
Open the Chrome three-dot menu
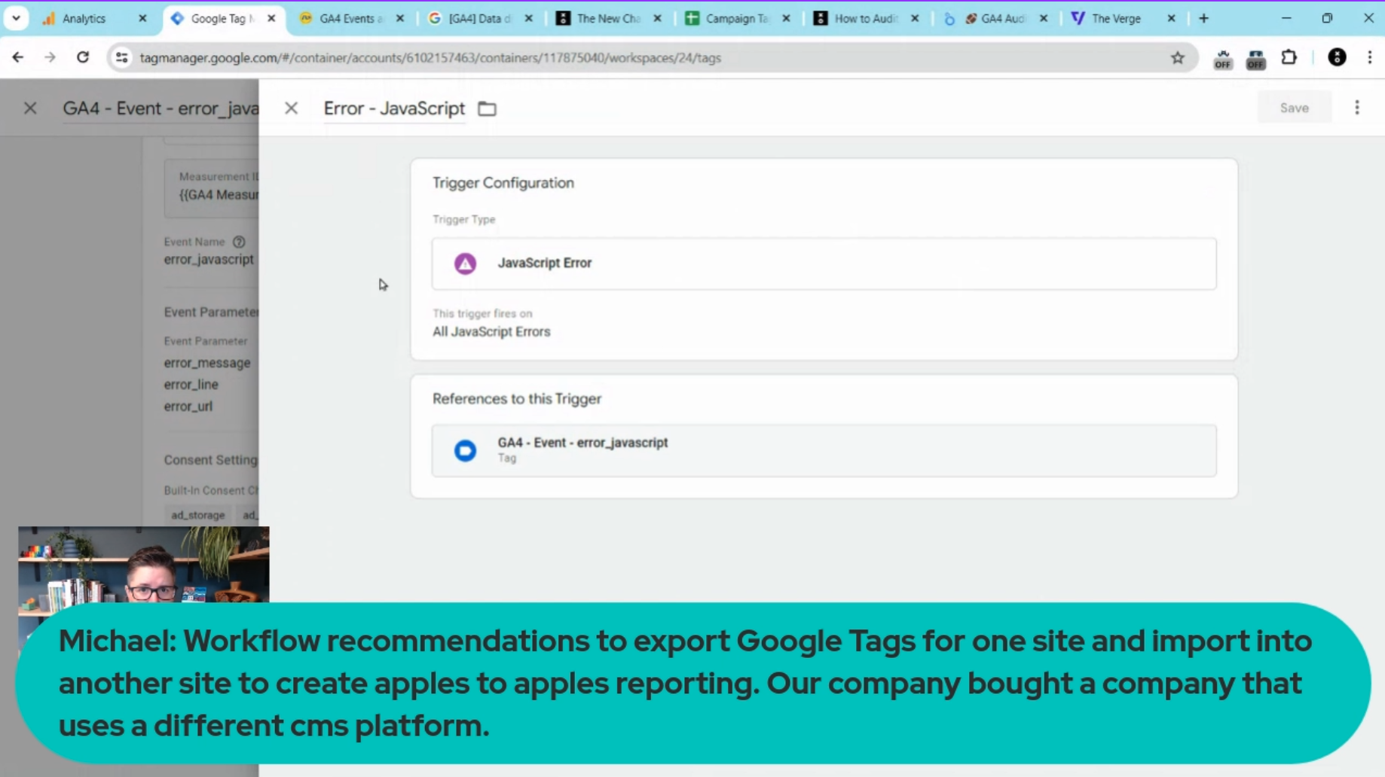tap(1369, 57)
